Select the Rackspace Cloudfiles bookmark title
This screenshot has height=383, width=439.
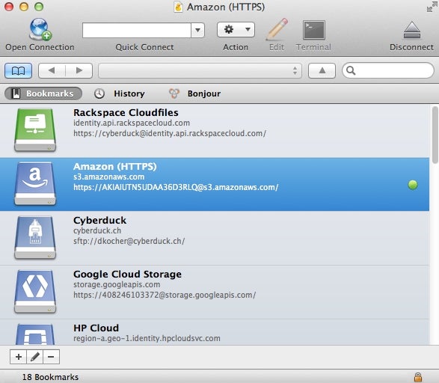[126, 112]
